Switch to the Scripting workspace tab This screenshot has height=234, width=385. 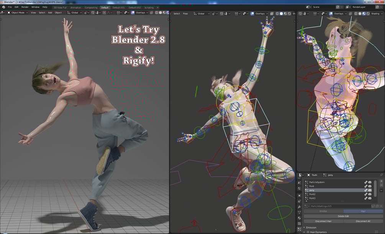[x=149, y=8]
